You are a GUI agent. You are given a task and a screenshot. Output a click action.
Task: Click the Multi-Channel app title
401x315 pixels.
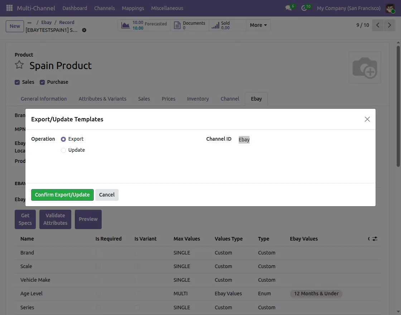[x=36, y=8]
